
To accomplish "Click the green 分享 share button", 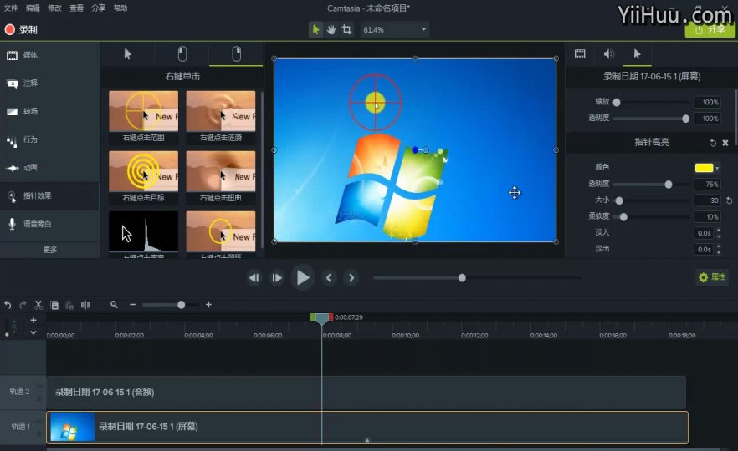I will [x=710, y=29].
